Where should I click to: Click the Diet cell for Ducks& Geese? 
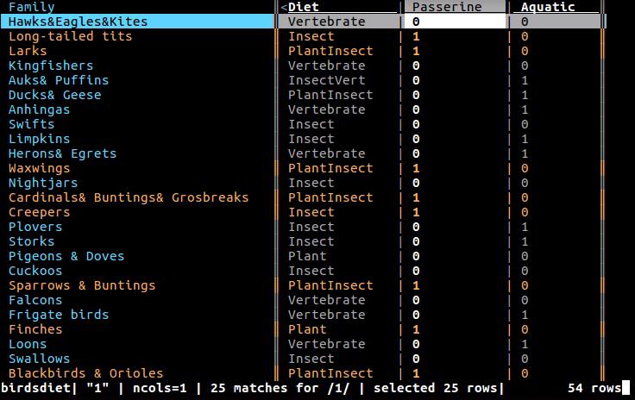[330, 95]
